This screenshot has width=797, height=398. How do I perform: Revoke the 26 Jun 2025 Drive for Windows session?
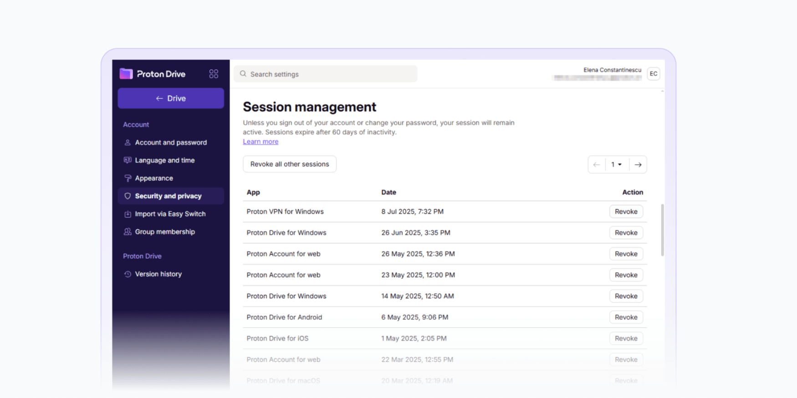(626, 232)
